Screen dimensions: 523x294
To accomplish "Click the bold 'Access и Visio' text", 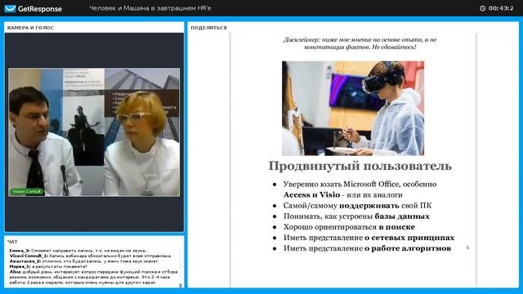I will 311,194.
